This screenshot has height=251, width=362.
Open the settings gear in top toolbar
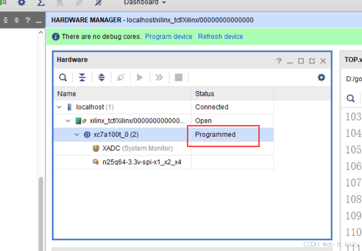pos(22,3)
